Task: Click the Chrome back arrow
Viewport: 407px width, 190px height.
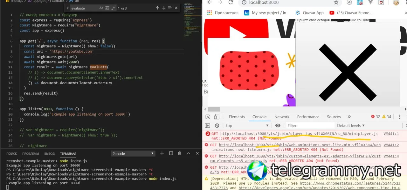Action: point(209,2)
